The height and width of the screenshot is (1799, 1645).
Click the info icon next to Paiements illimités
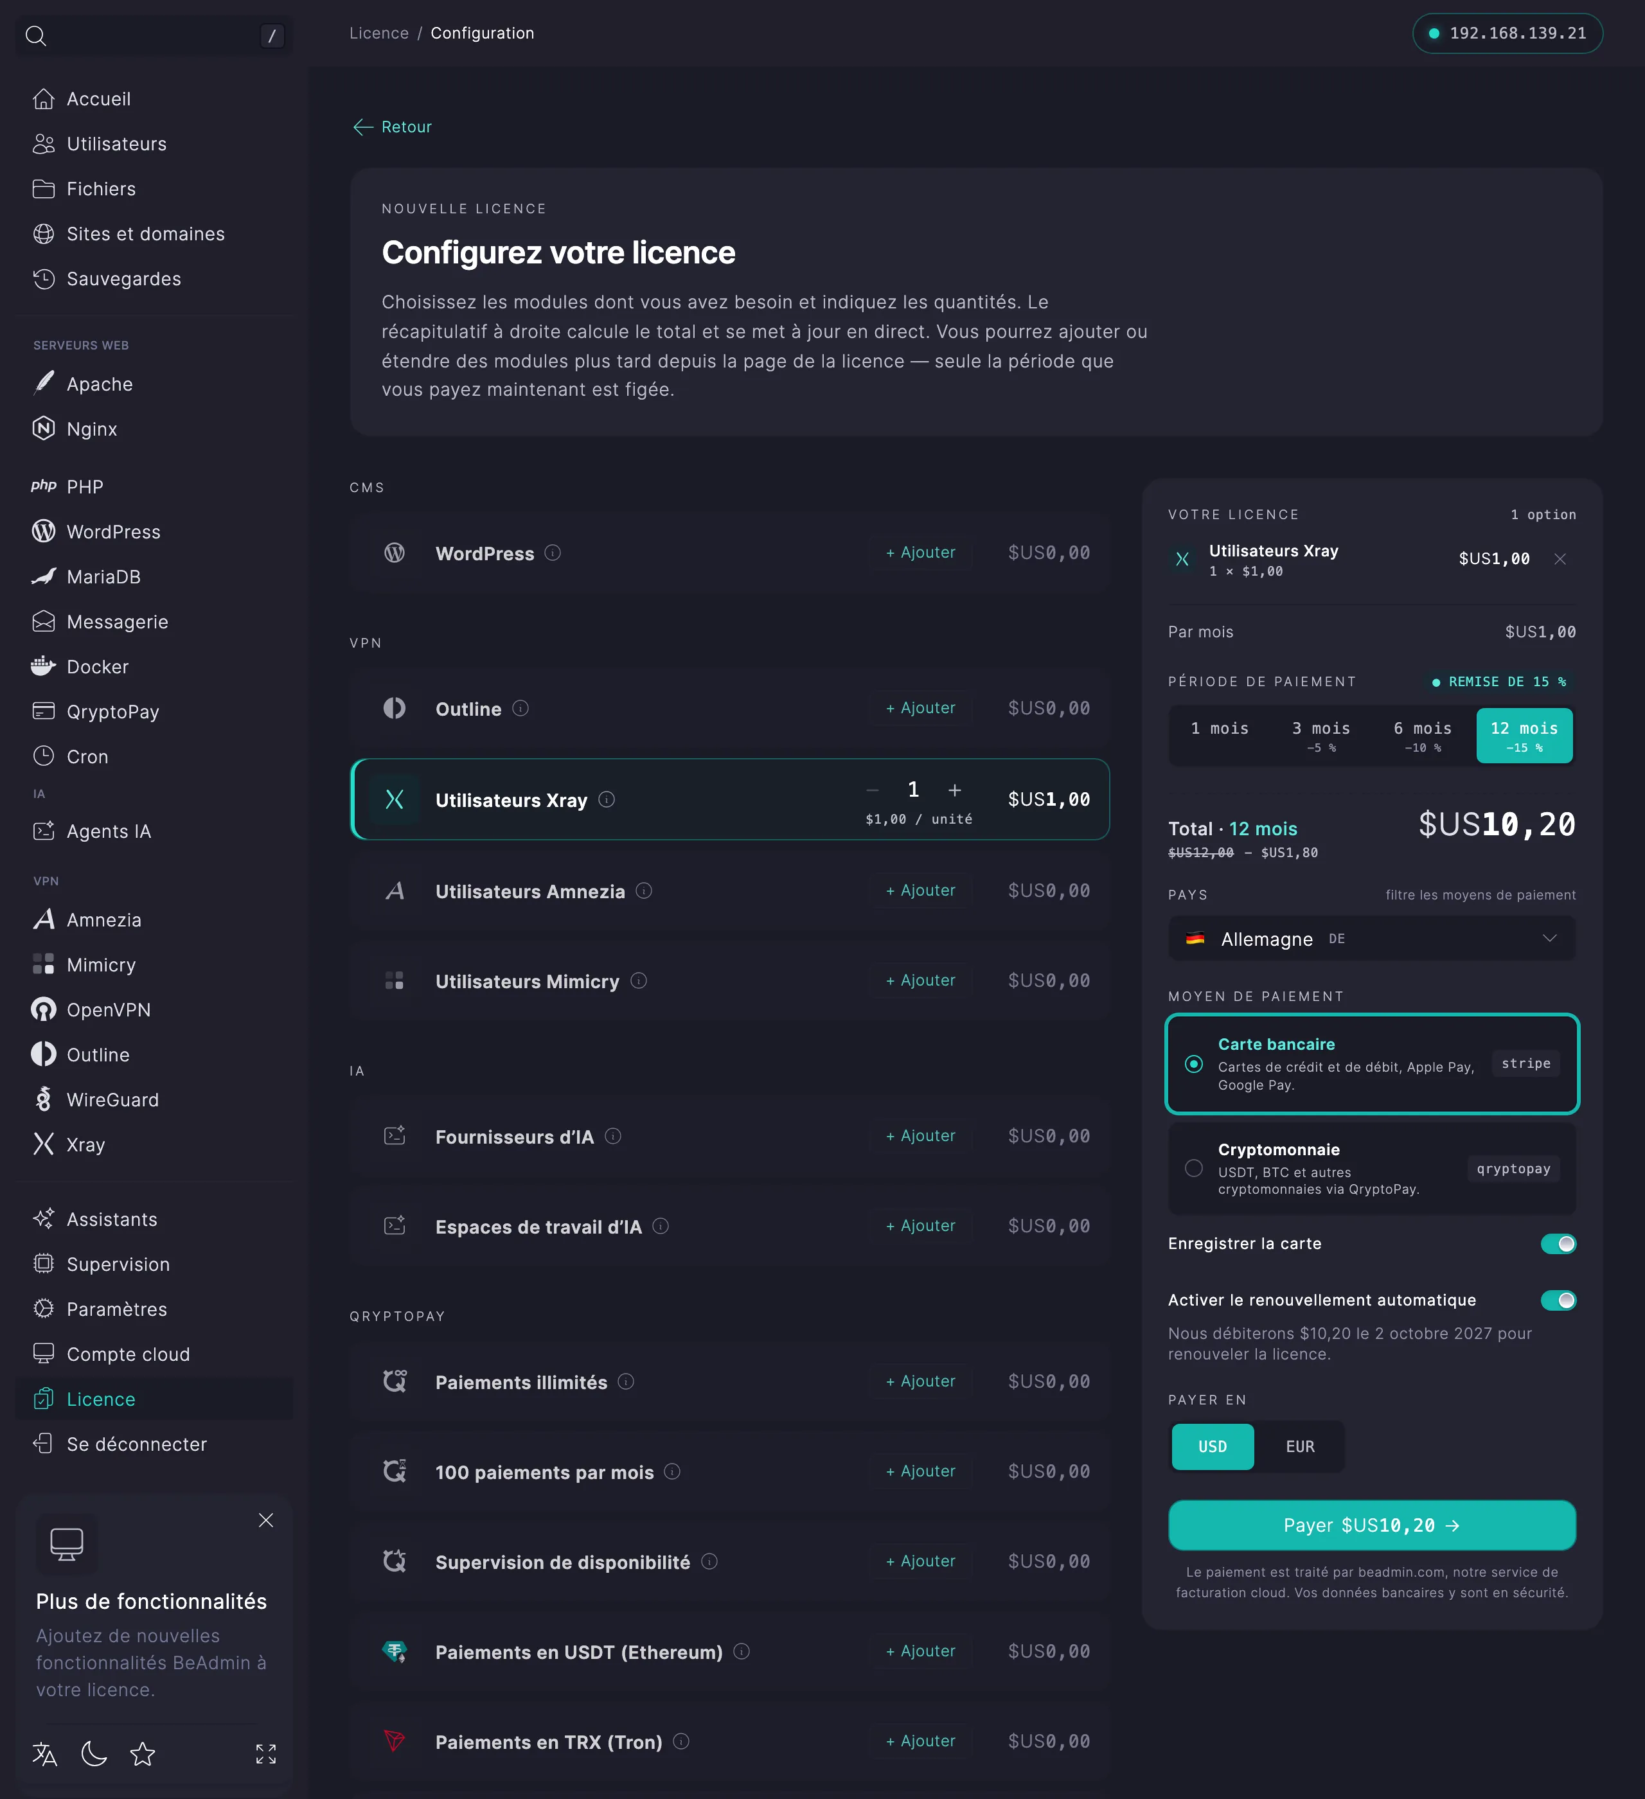click(x=627, y=1381)
